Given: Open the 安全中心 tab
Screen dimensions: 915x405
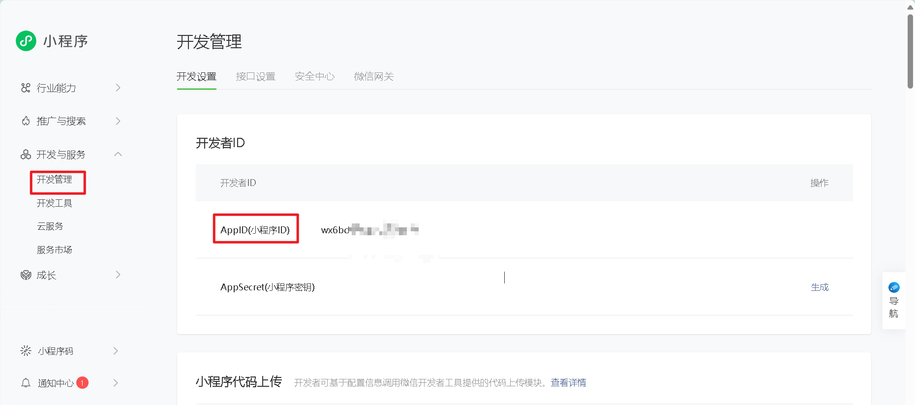Looking at the screenshot, I should [x=314, y=77].
